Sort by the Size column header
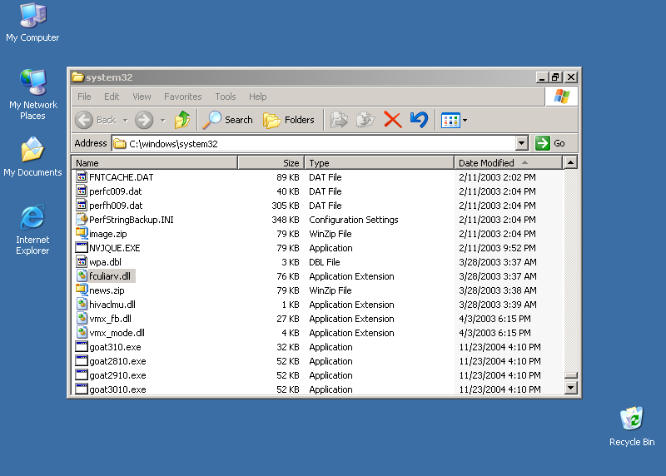Screen dimensions: 666x476 [271, 162]
